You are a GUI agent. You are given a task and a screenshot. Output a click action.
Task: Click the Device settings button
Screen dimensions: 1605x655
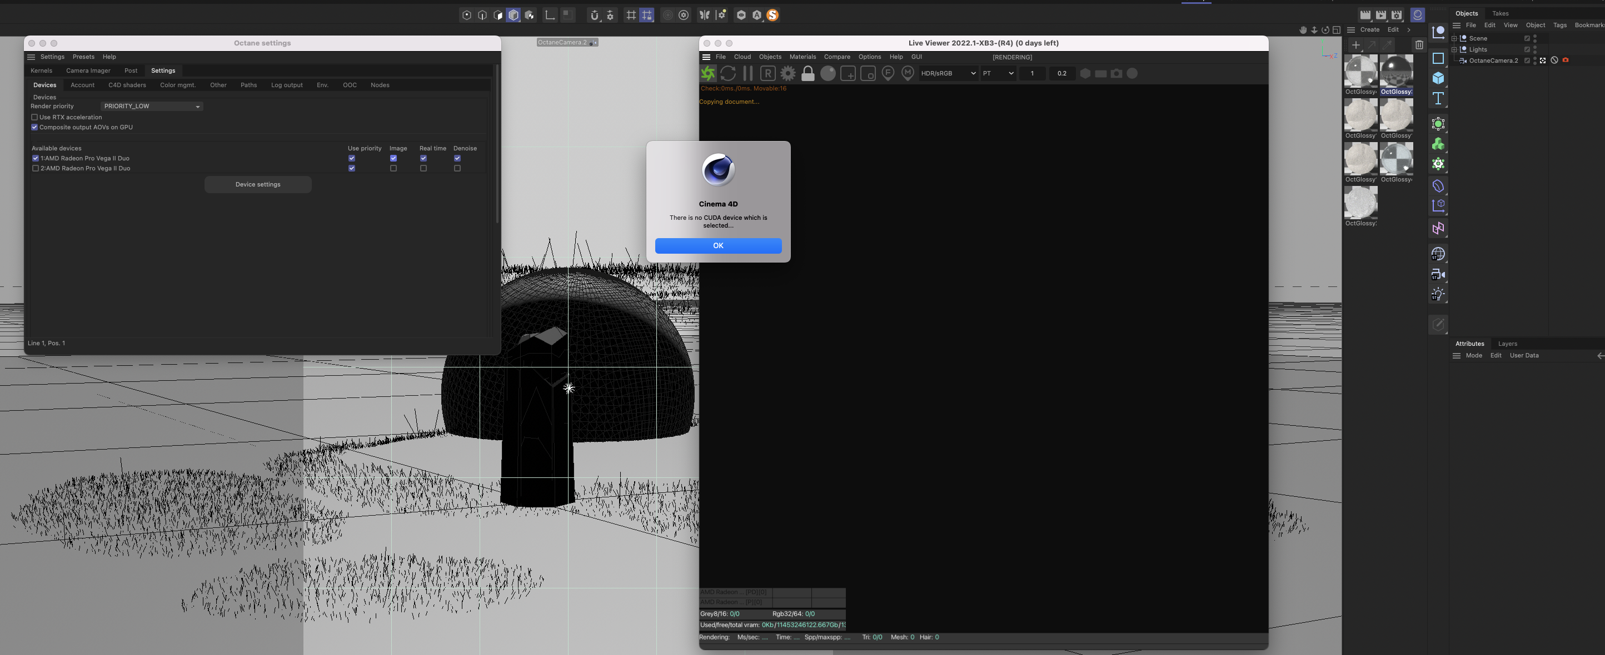pyautogui.click(x=257, y=184)
